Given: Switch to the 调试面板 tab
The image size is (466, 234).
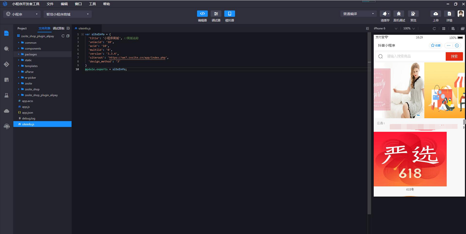Looking at the screenshot, I should click(x=58, y=28).
